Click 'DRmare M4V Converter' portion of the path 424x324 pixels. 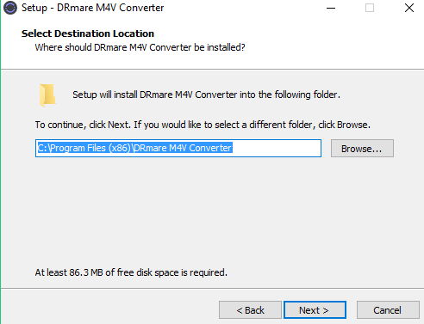click(x=183, y=148)
